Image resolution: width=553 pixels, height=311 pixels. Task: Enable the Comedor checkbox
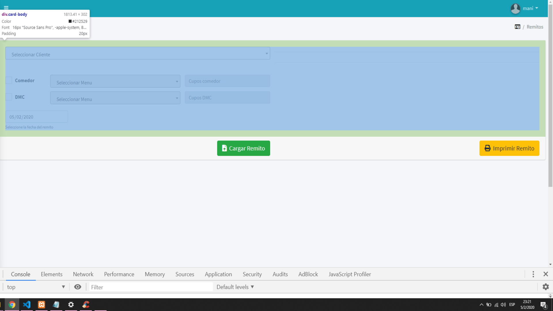click(8, 80)
